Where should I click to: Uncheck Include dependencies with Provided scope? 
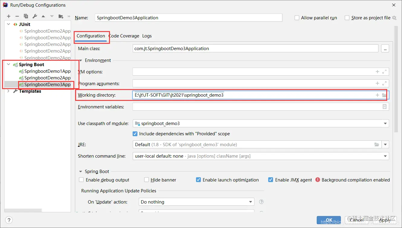coord(135,133)
